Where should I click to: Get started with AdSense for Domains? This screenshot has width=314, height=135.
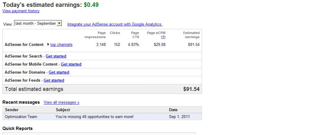[x=59, y=72]
